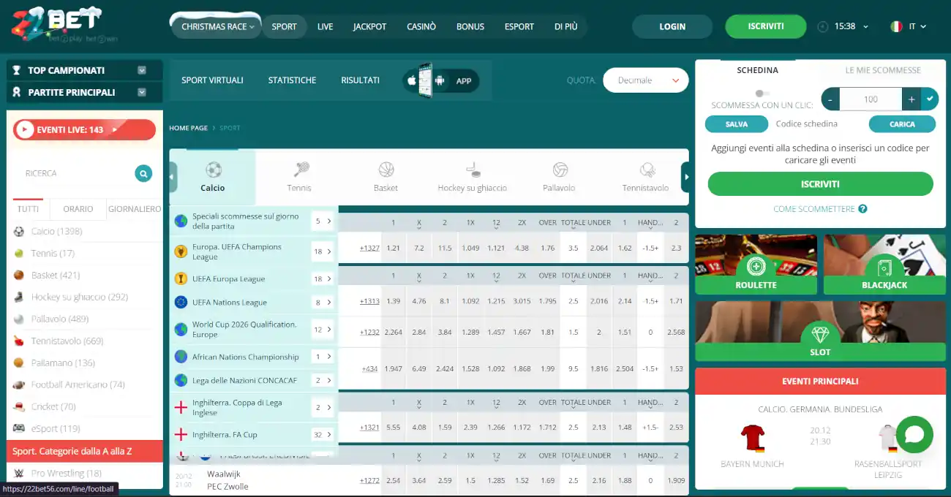
Task: Click the UEFA Champions League icon
Action: [181, 251]
